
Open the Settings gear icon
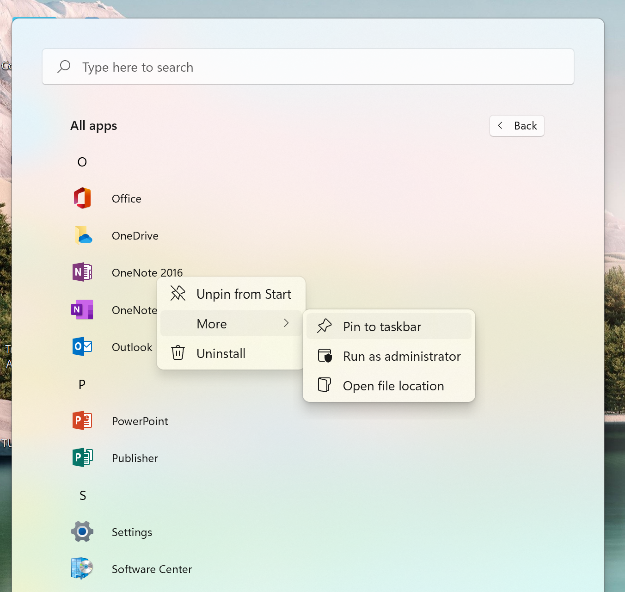click(x=82, y=531)
